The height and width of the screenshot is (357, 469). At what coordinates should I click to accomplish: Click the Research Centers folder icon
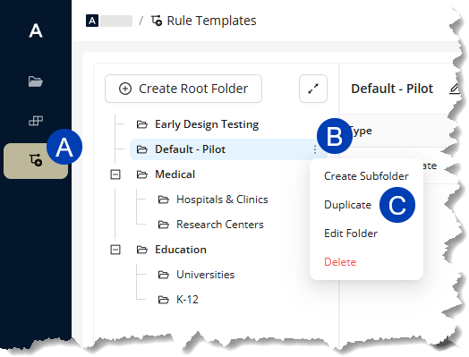point(163,225)
